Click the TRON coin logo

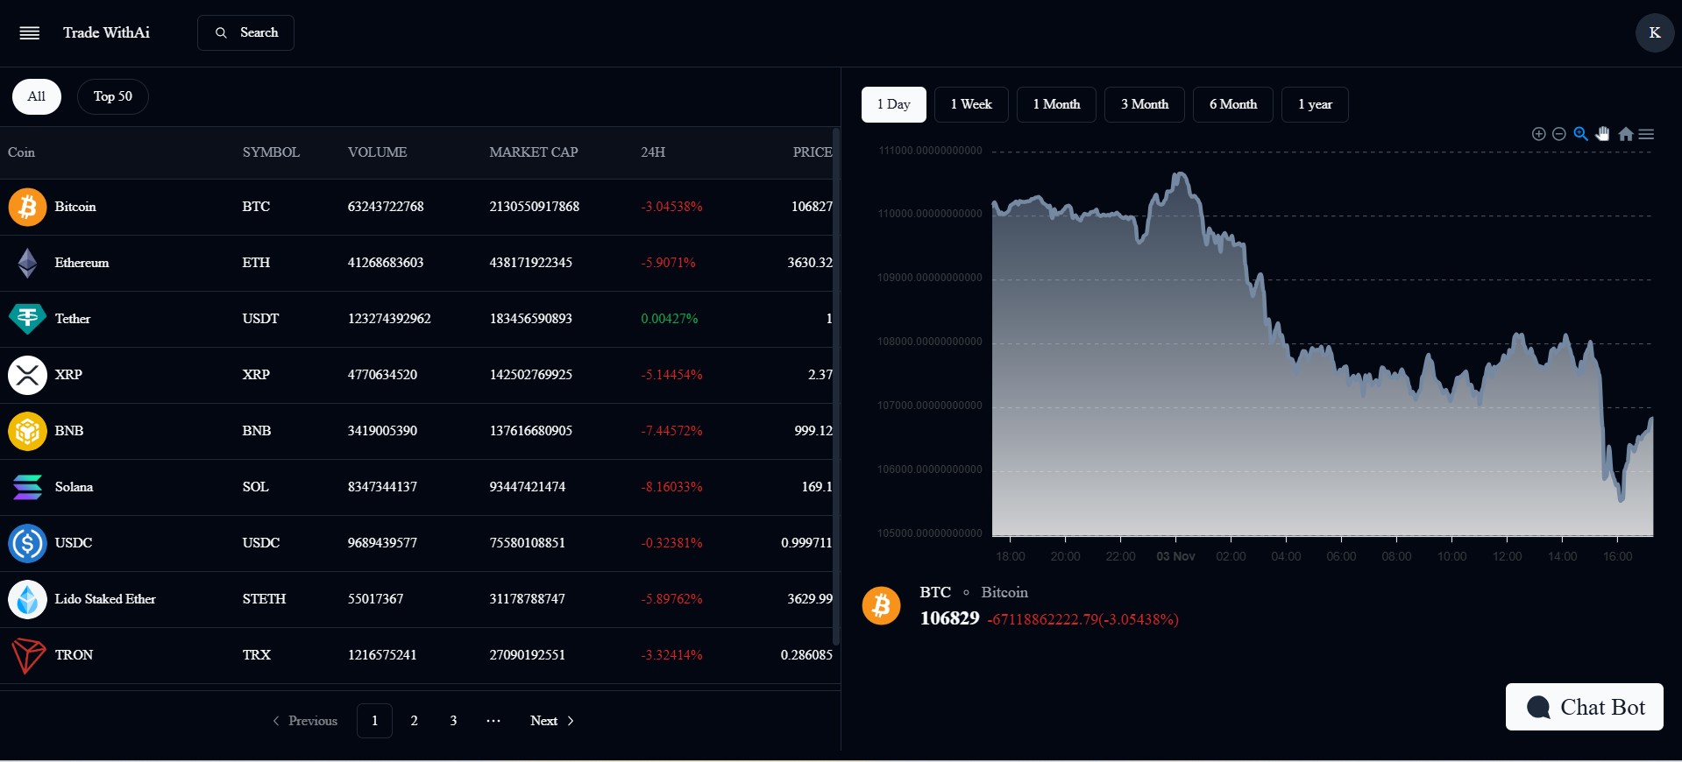tap(27, 655)
